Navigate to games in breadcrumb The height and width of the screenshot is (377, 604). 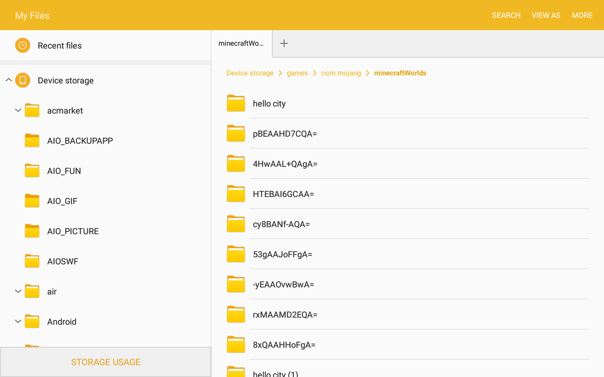[297, 73]
